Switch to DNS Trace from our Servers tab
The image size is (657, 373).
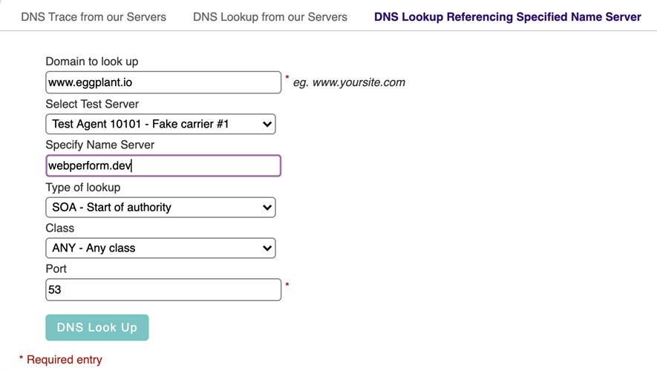coord(94,17)
